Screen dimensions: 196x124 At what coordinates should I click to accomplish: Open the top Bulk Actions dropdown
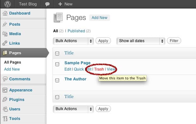point(73,41)
